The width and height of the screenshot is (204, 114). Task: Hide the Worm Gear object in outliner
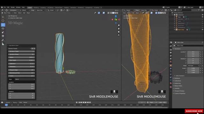(202, 29)
